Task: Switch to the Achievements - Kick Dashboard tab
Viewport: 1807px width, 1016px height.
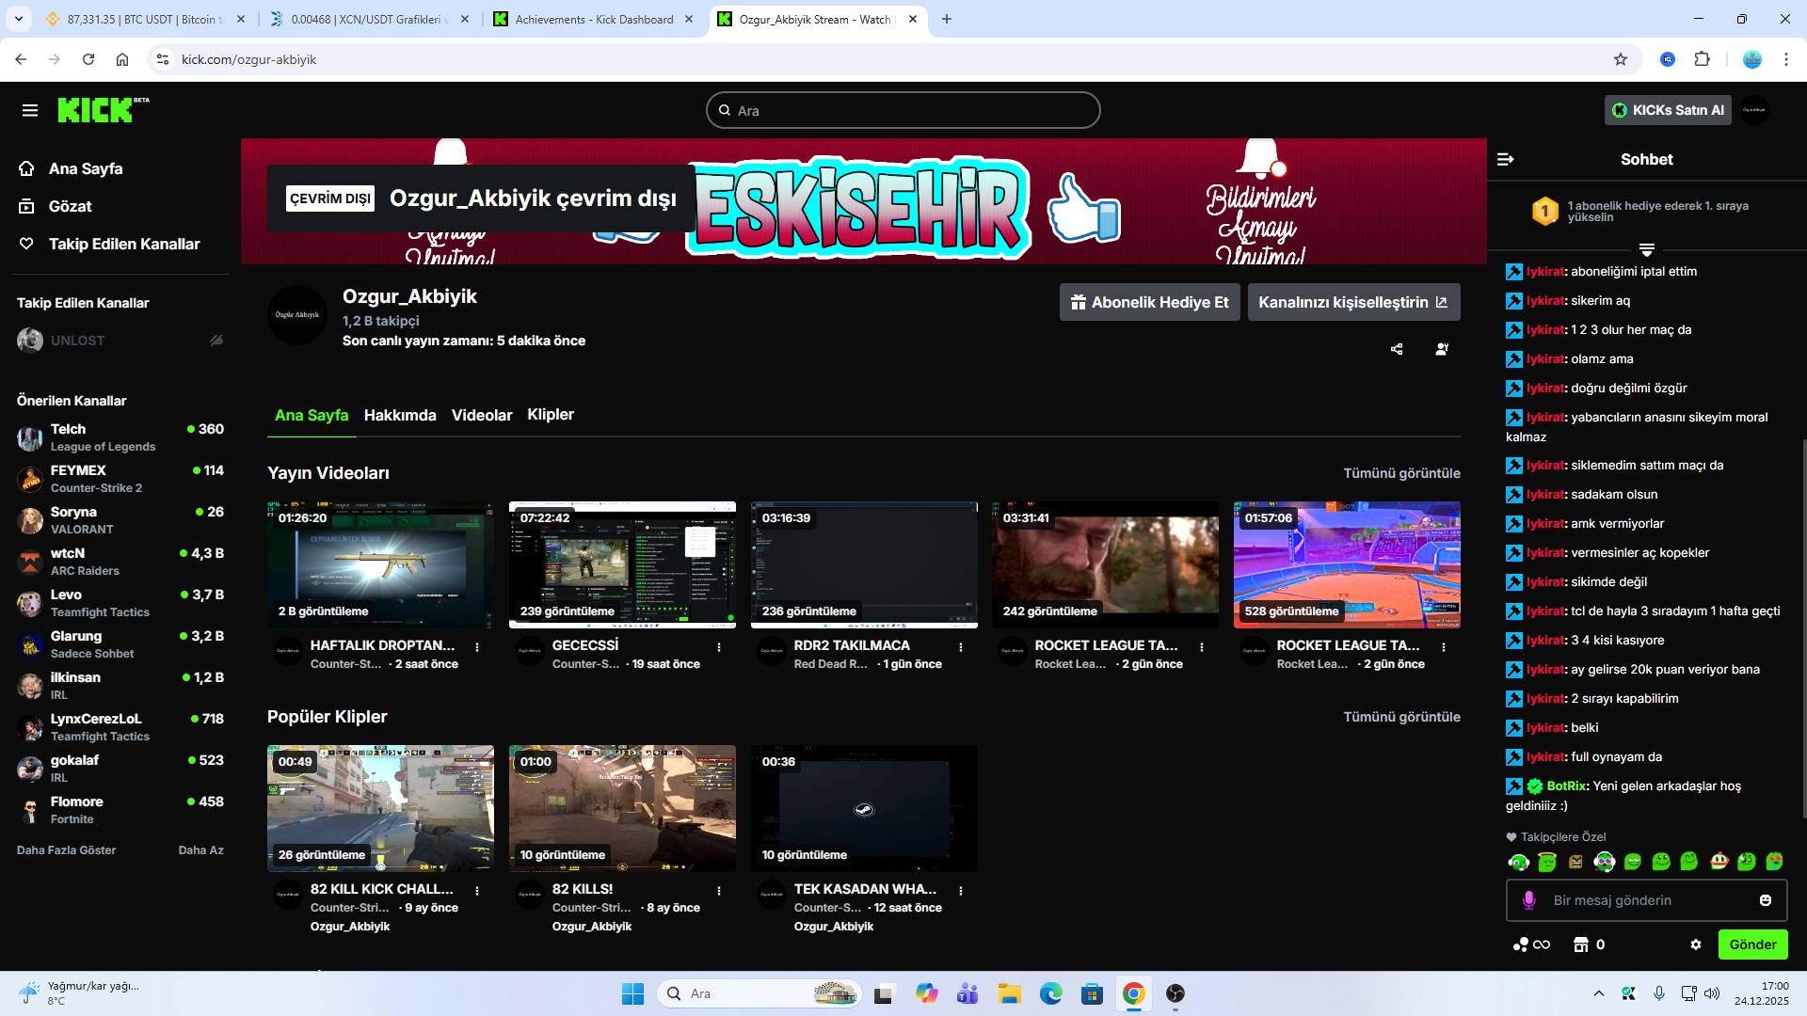Action: (x=594, y=19)
